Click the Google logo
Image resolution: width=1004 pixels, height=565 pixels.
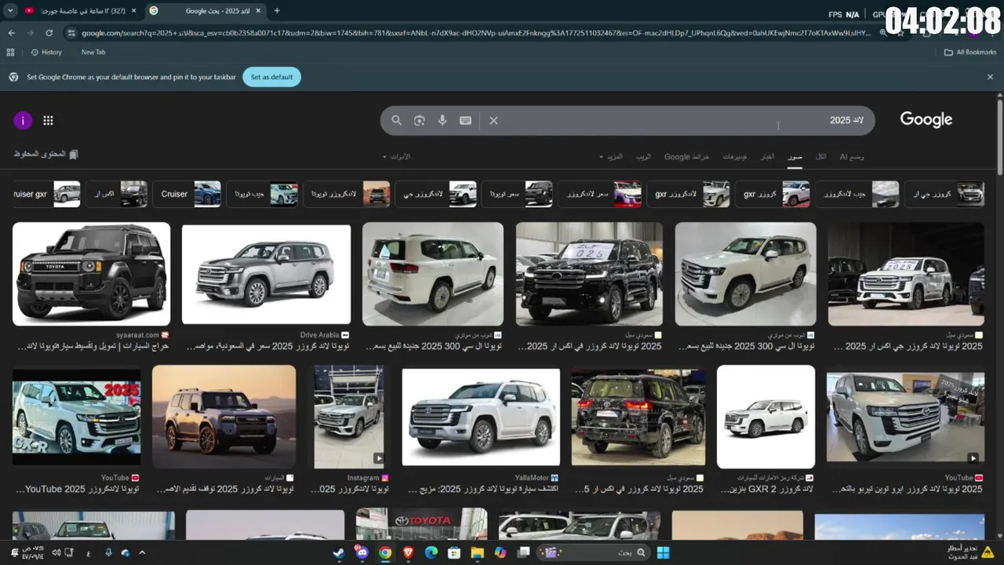[x=926, y=119]
